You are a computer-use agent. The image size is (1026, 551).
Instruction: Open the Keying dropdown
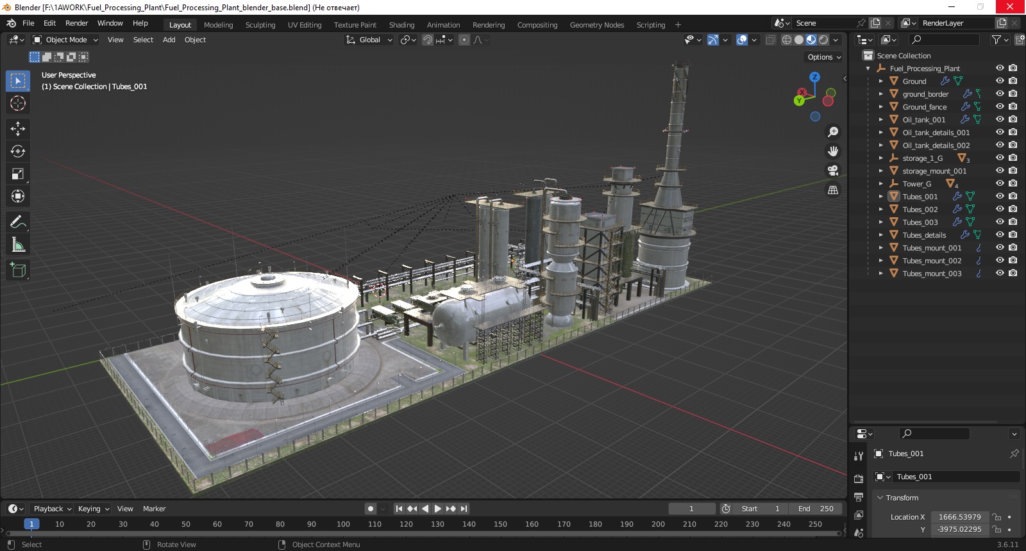pyautogui.click(x=93, y=509)
